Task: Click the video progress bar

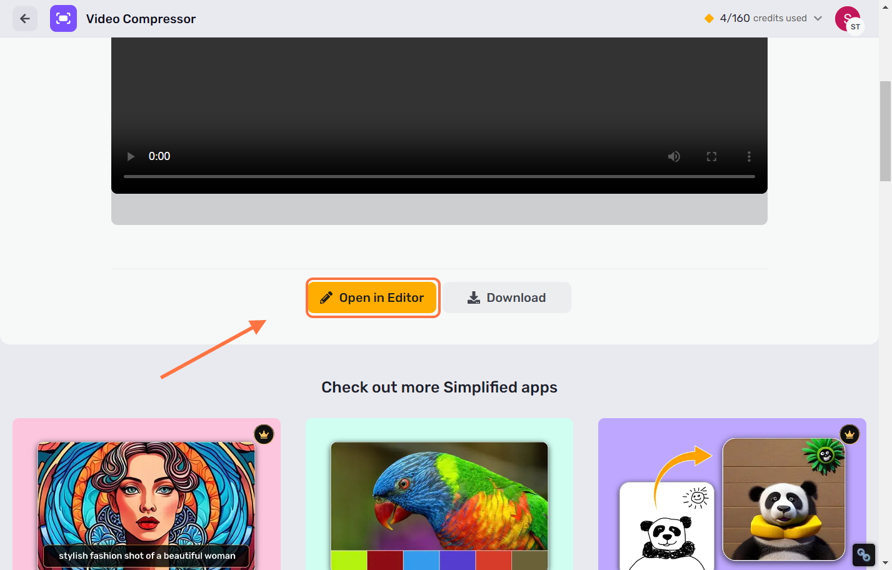Action: click(x=439, y=176)
